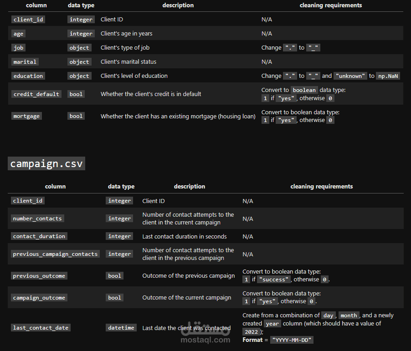This screenshot has height=351, width=411.
Task: Click the number_contacts column name tag
Action: click(x=37, y=219)
